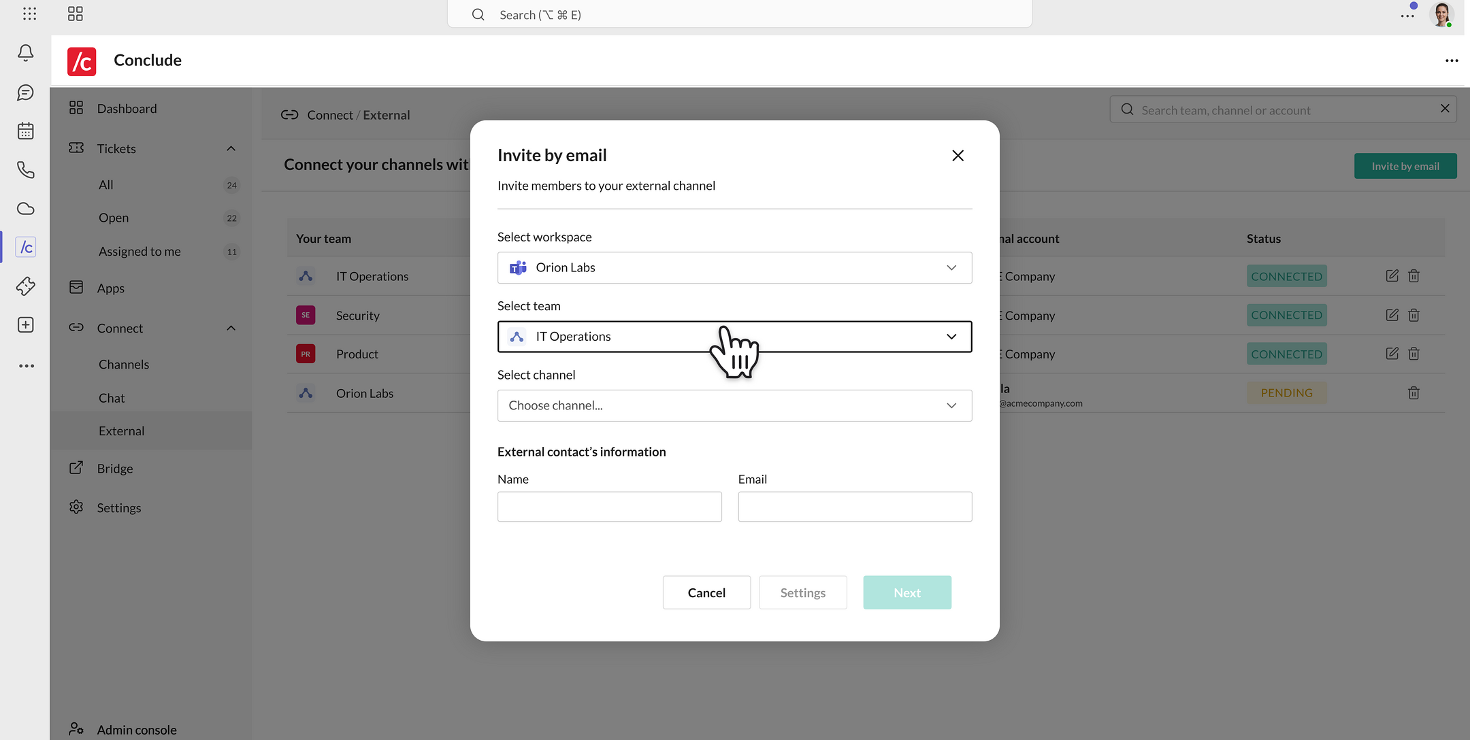Click the CONNECTED status of Security row
The height and width of the screenshot is (740, 1470).
tap(1286, 315)
